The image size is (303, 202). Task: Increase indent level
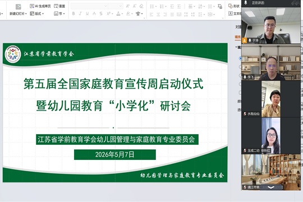click(x=179, y=7)
